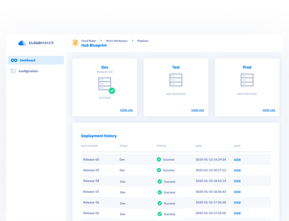Click the Cloud Maker breadcrumb link
This screenshot has width=289, height=221.
coord(89,41)
